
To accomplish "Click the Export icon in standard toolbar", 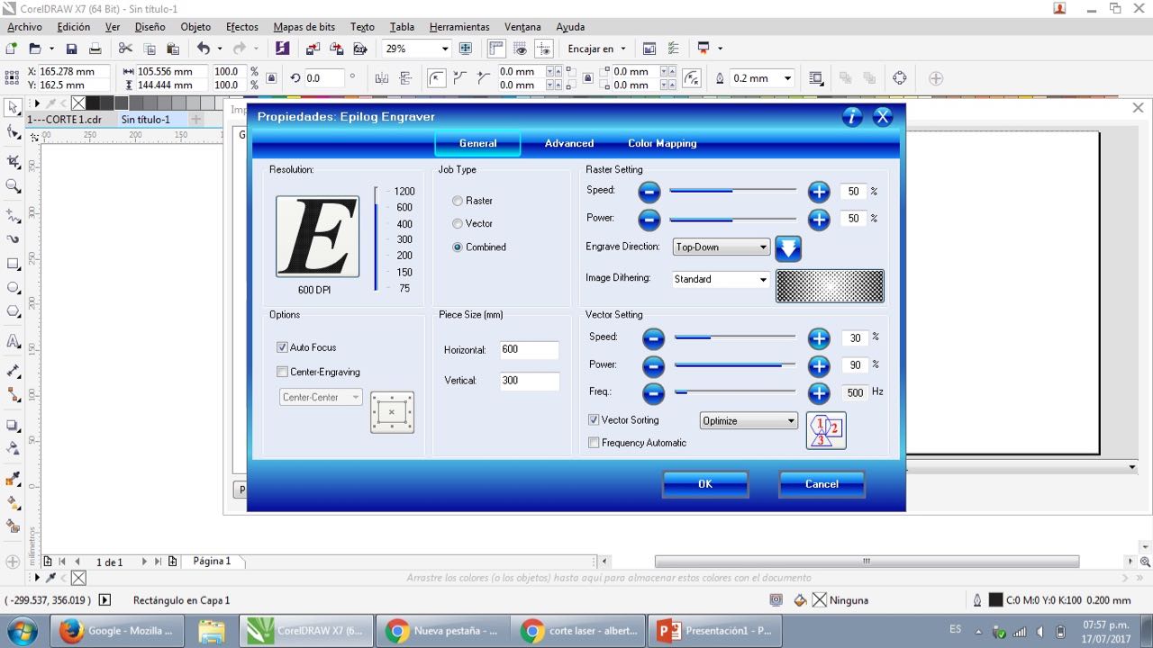I will click(x=336, y=49).
